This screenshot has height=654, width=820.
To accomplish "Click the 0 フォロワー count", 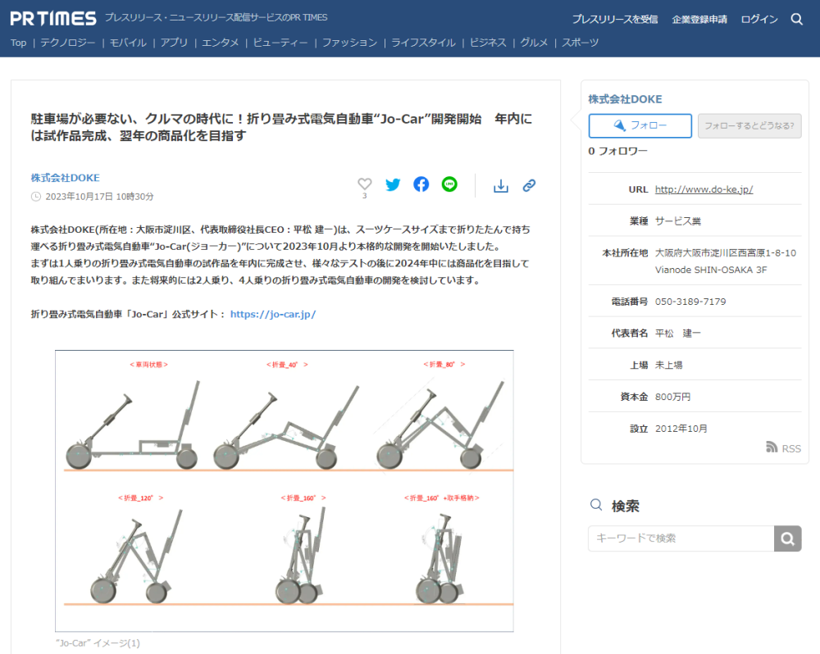I will point(617,151).
